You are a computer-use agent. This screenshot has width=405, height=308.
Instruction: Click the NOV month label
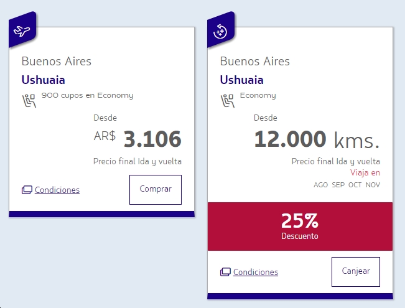click(373, 185)
